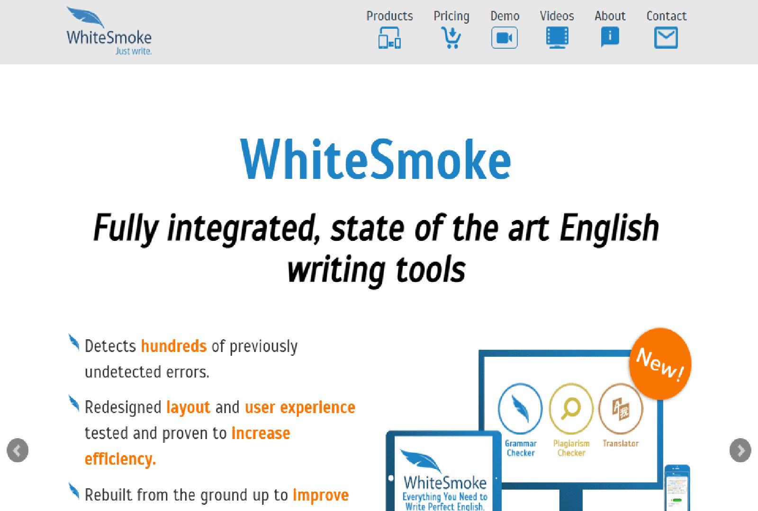Click the Products devices icon
The height and width of the screenshot is (511, 758).
(389, 39)
